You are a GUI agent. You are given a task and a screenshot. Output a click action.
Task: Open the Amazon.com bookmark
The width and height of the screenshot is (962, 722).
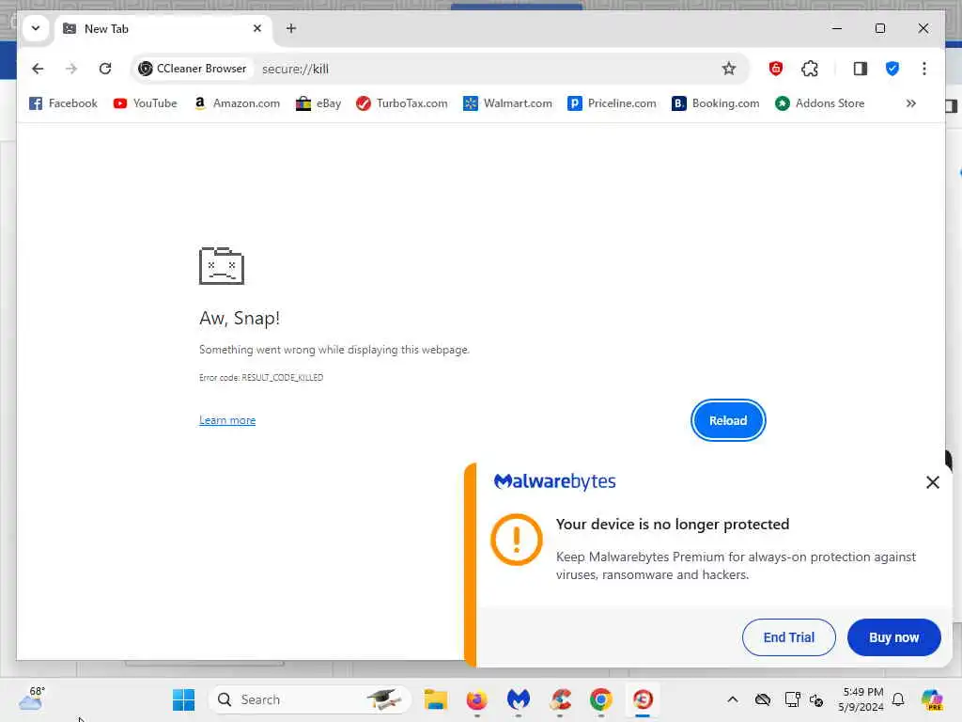pos(237,103)
